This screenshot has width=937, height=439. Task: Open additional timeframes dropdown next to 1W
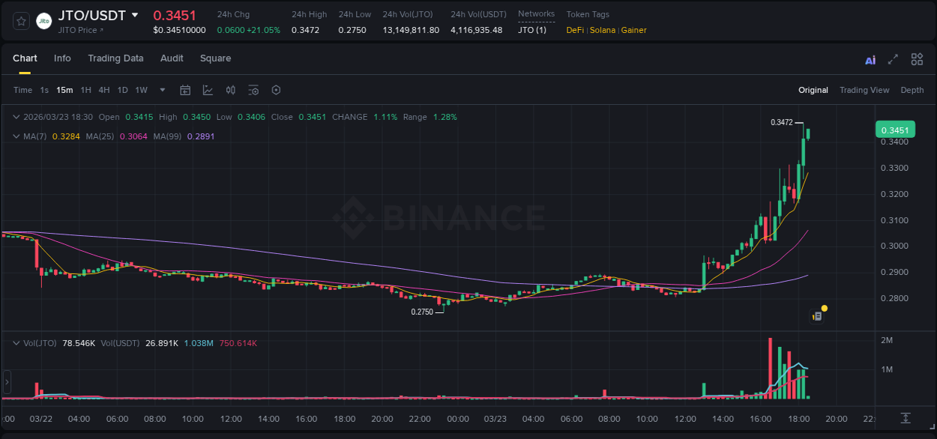point(161,90)
